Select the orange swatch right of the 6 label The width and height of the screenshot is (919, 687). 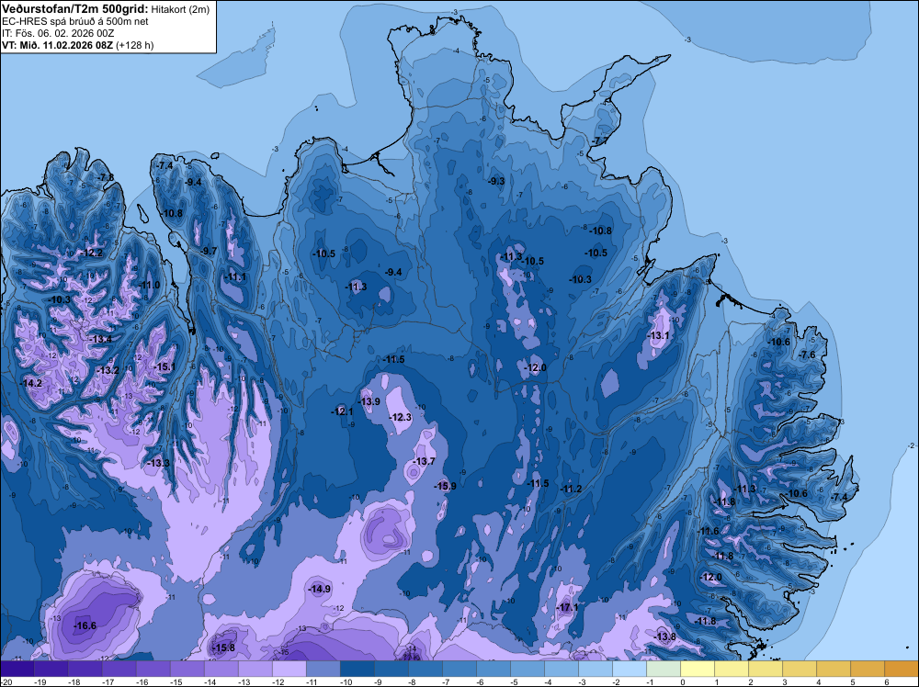pos(902,669)
